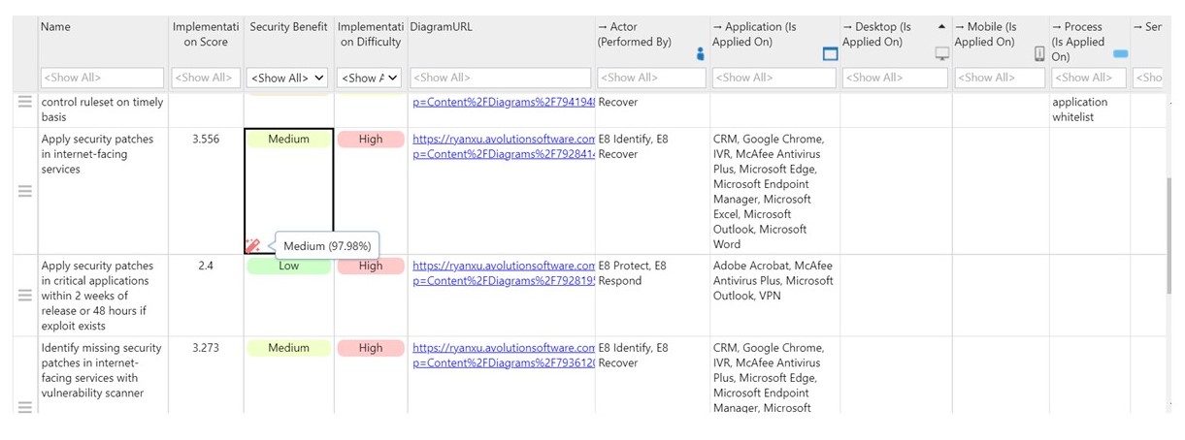Image resolution: width=1185 pixels, height=440 pixels.
Task: Click row handle for 'Apply security patches in internet-facing services'
Action: coord(25,191)
